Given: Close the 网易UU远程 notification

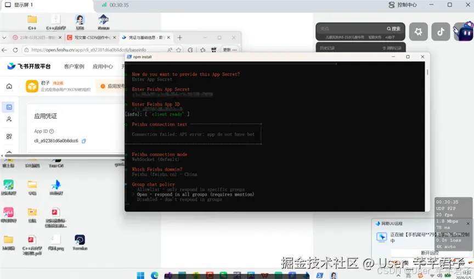Looking at the screenshot, I should coord(468,224).
